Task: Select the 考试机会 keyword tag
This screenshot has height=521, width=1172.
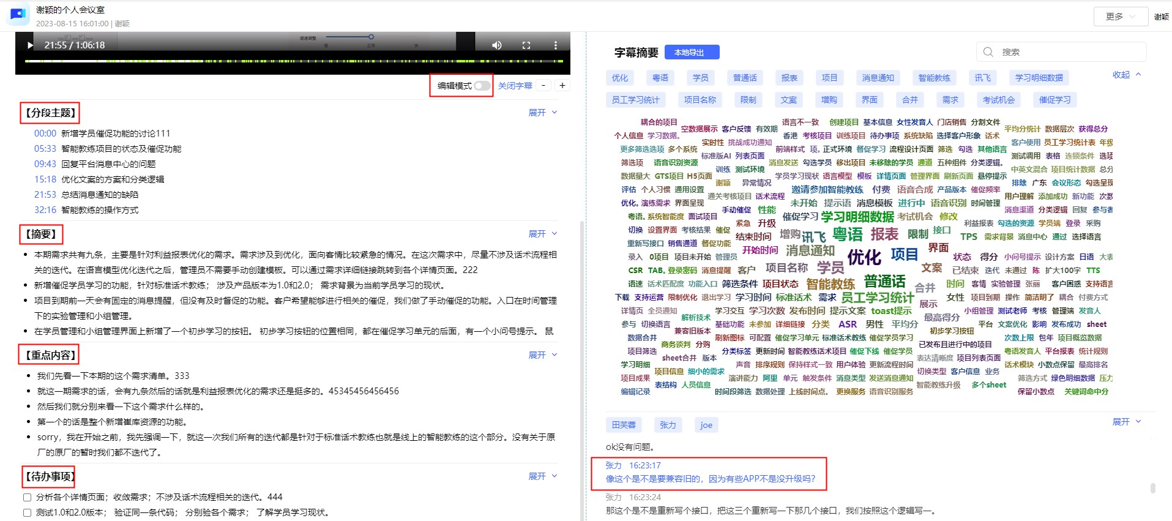Action: [x=999, y=100]
